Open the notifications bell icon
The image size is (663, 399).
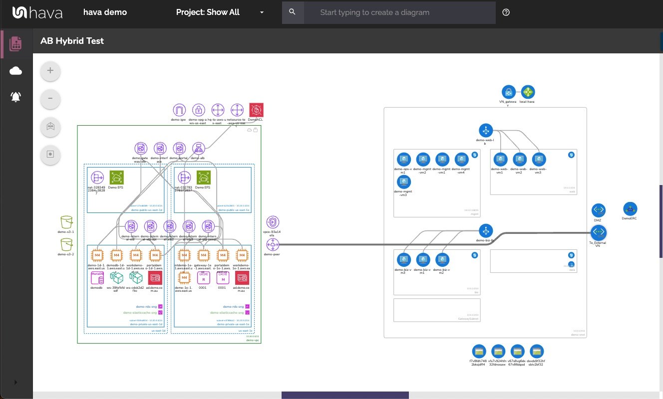(15, 97)
